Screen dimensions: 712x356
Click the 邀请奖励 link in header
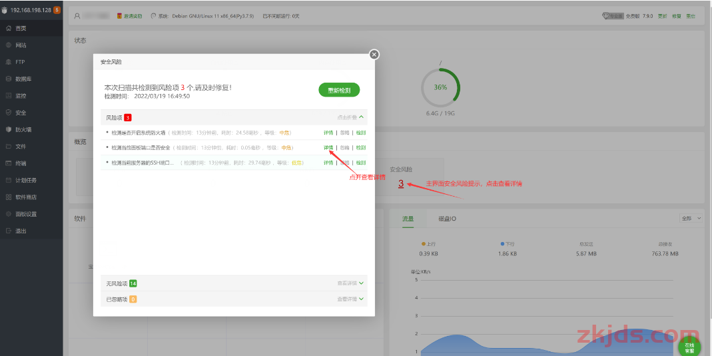pyautogui.click(x=133, y=16)
